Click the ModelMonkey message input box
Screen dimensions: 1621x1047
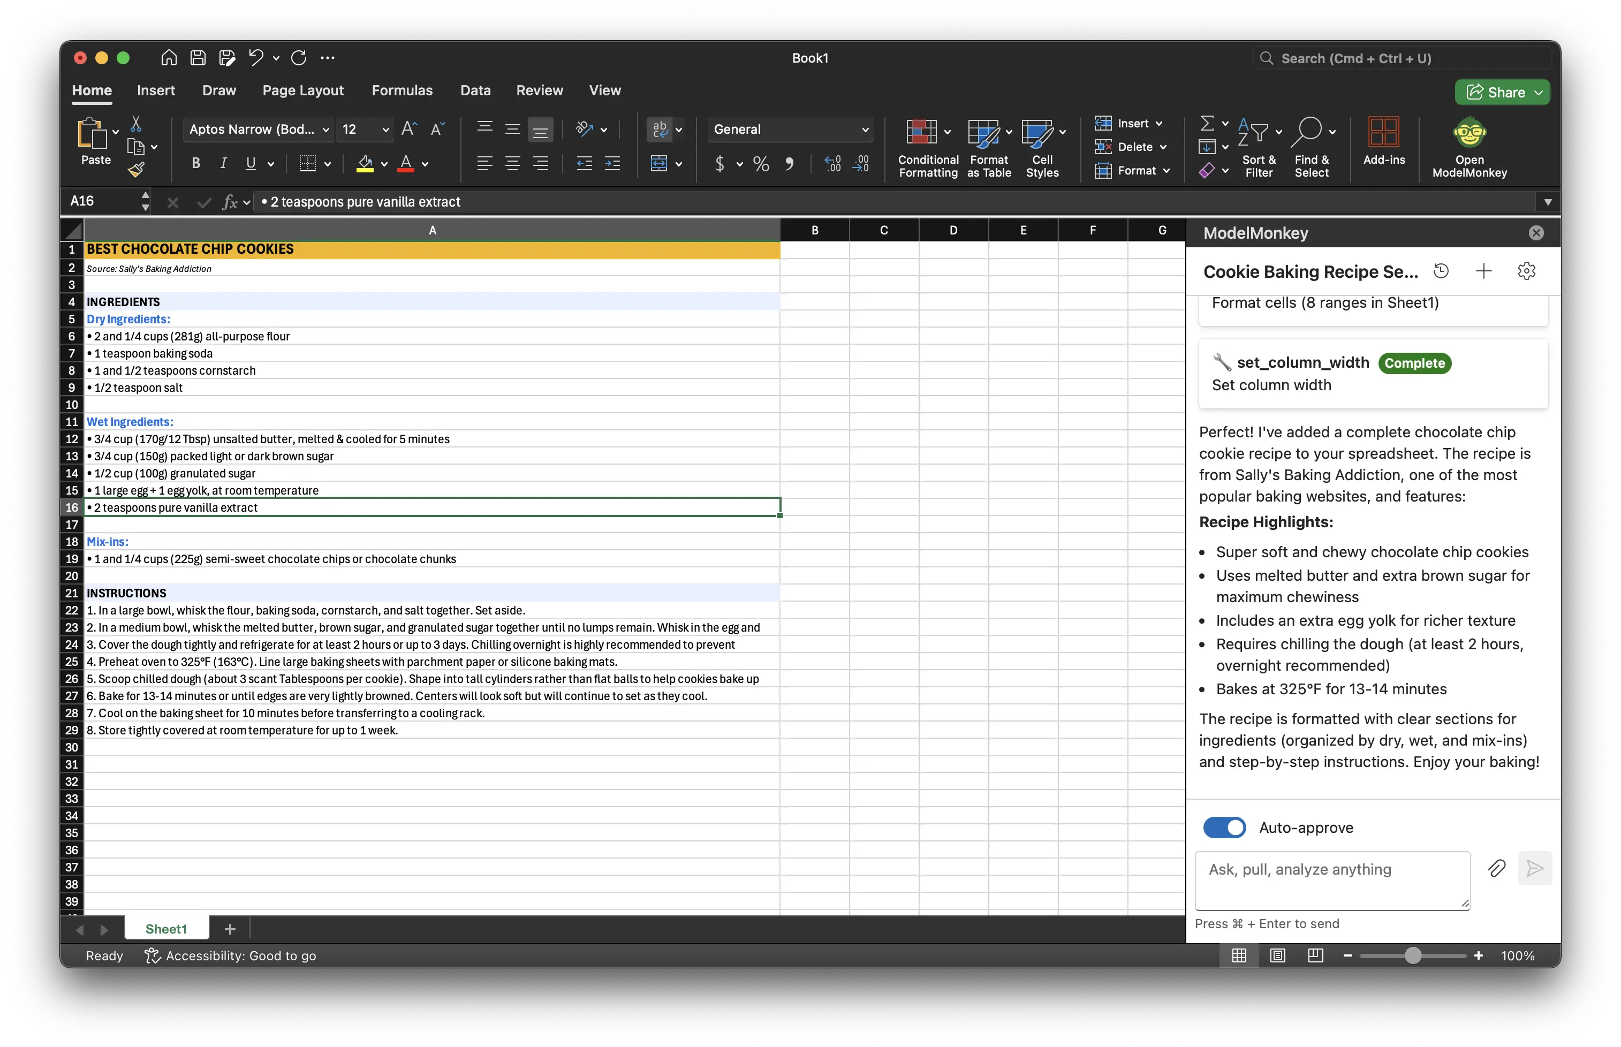point(1331,880)
